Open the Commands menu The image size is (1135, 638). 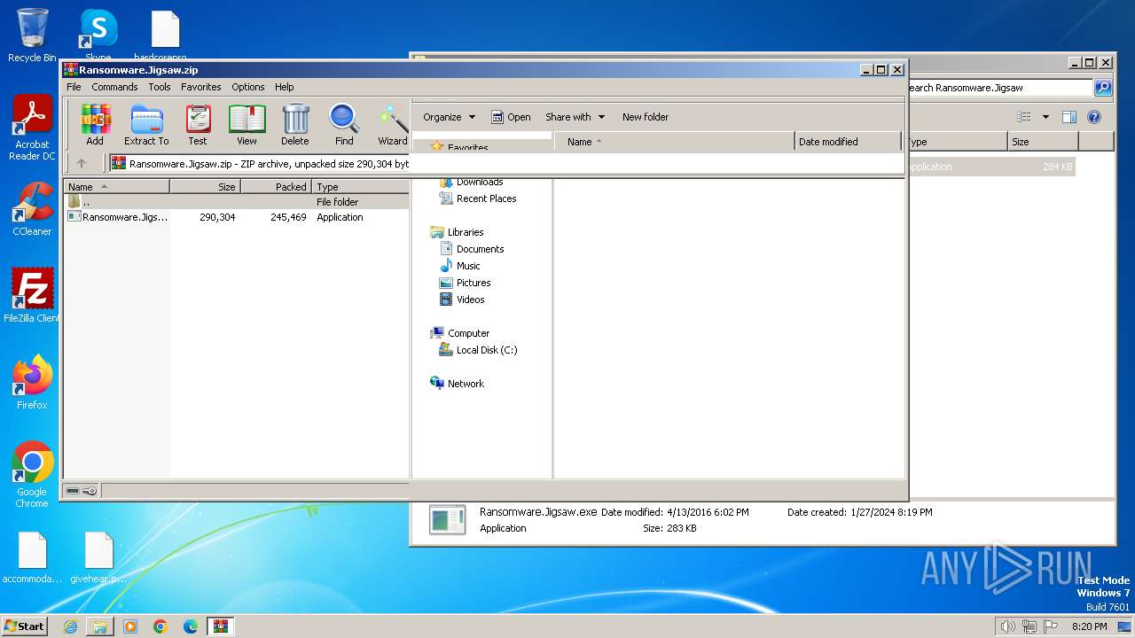coord(114,87)
